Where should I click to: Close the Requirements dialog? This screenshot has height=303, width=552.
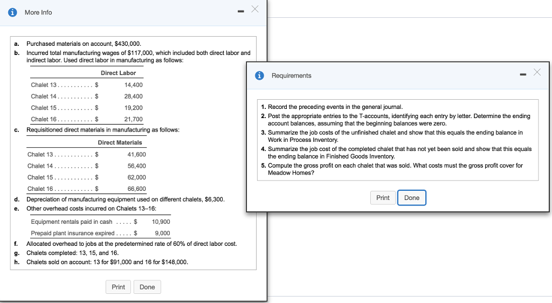[x=537, y=72]
